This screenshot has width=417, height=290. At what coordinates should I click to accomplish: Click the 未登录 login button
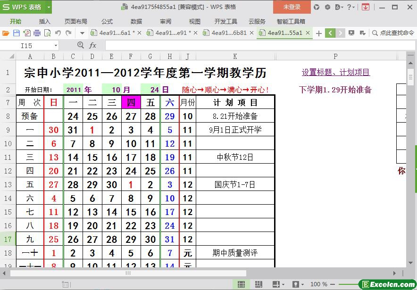(x=292, y=7)
